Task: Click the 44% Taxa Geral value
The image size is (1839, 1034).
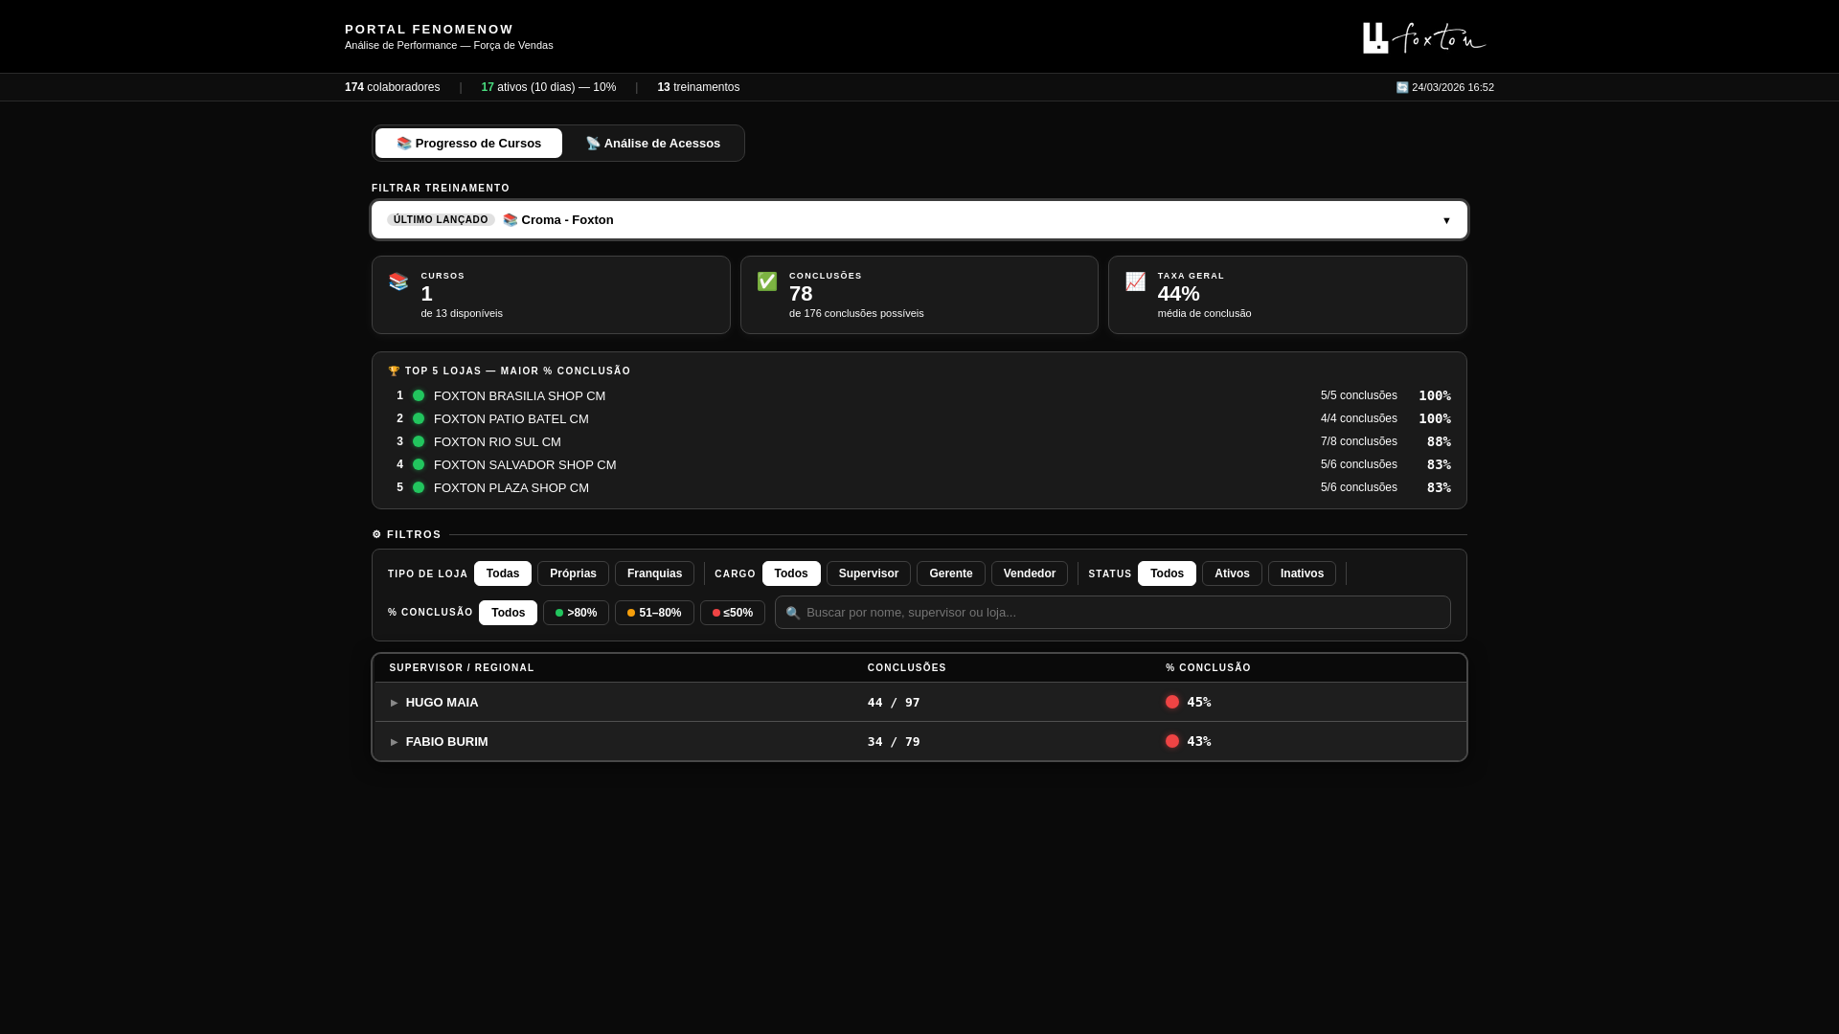Action: click(x=1179, y=294)
